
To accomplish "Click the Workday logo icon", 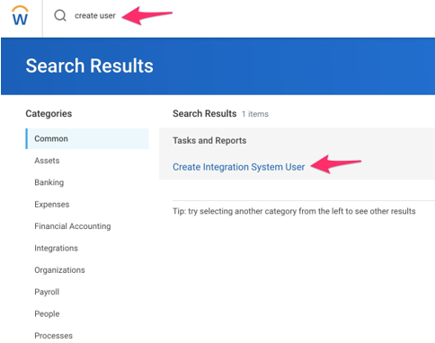I will pos(20,15).
